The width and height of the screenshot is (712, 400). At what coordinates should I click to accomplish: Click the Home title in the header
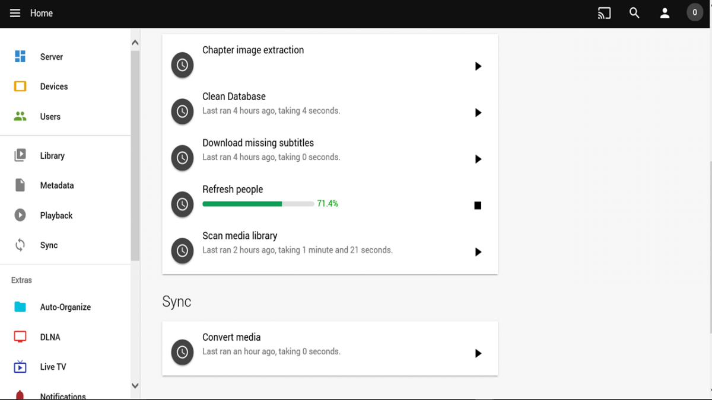[x=42, y=13]
